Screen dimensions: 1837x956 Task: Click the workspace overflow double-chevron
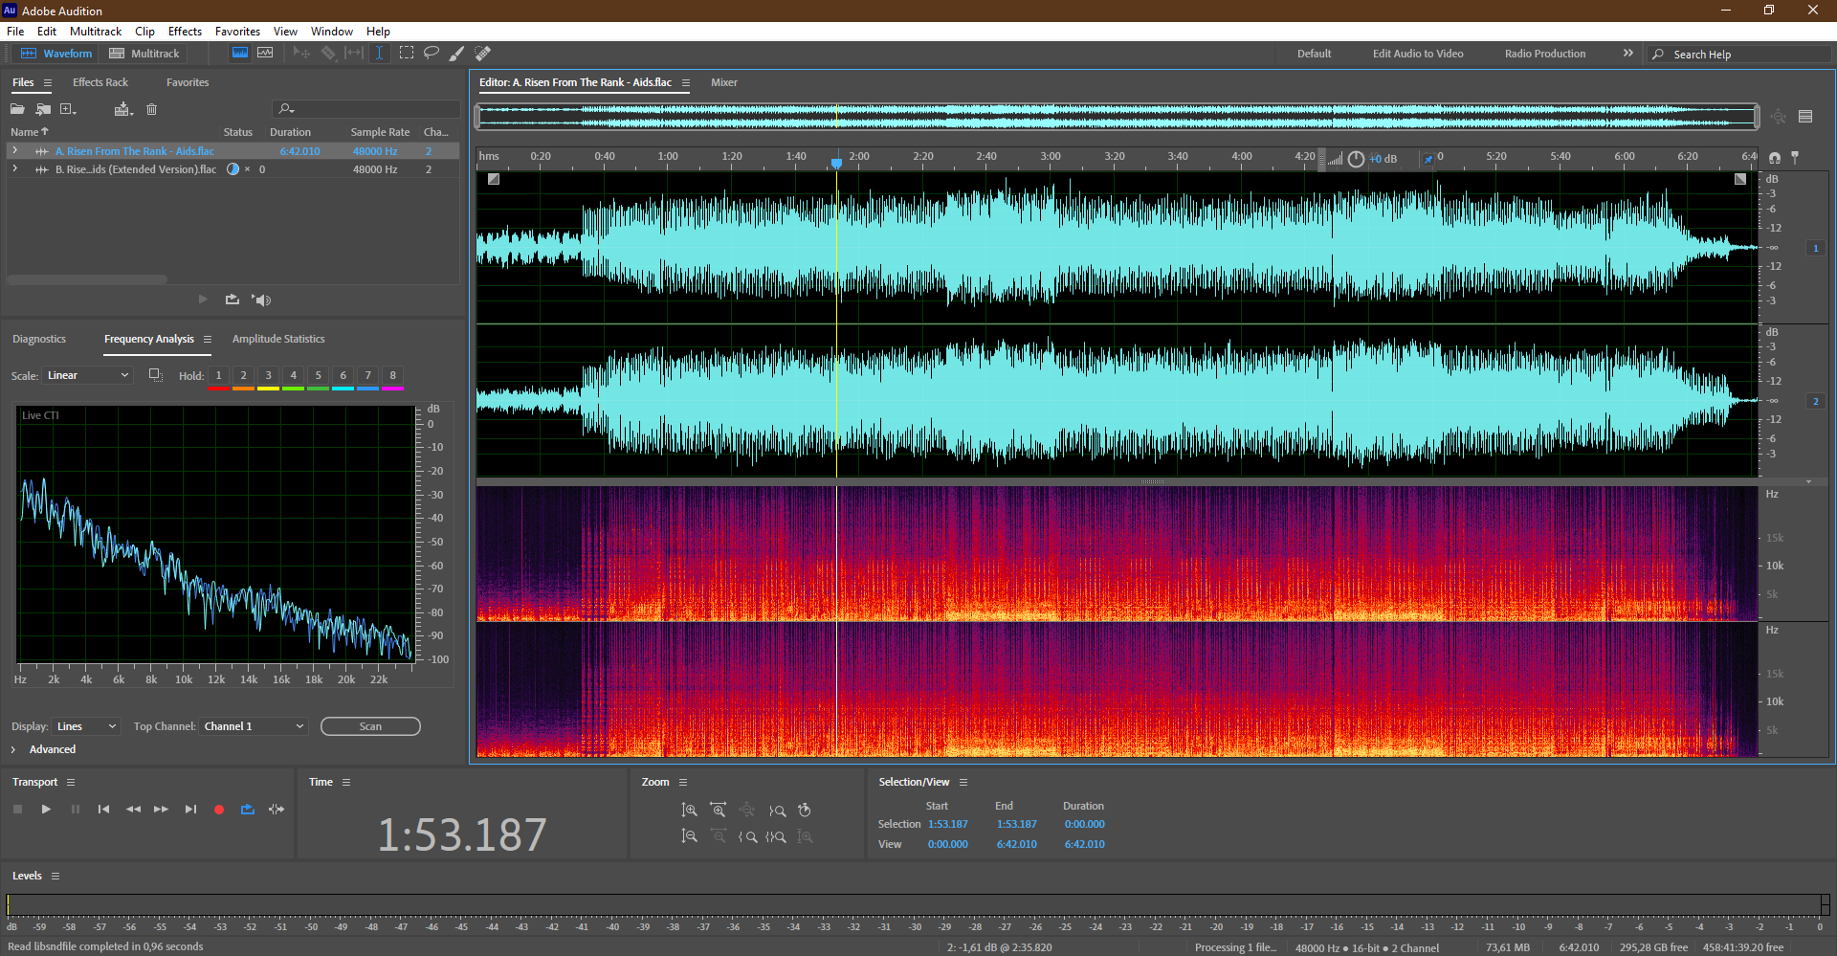click(x=1628, y=54)
